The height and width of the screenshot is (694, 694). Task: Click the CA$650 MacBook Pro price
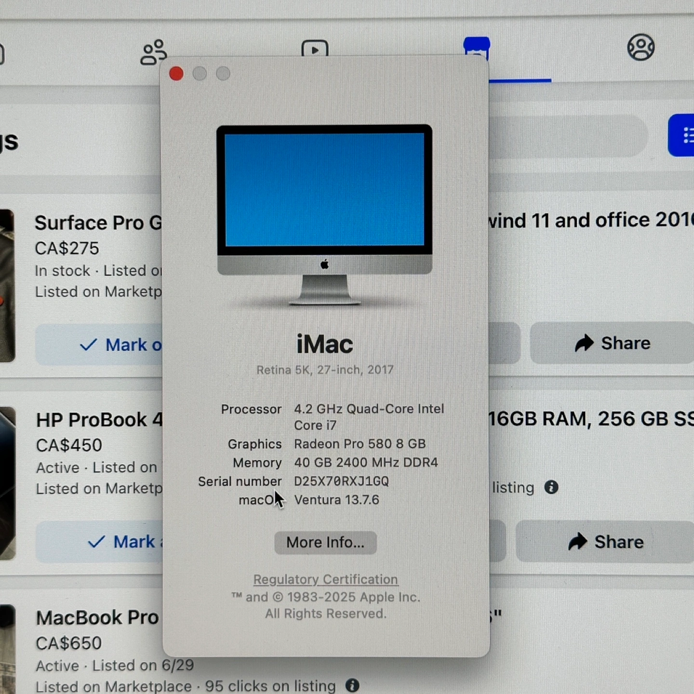[x=69, y=643]
